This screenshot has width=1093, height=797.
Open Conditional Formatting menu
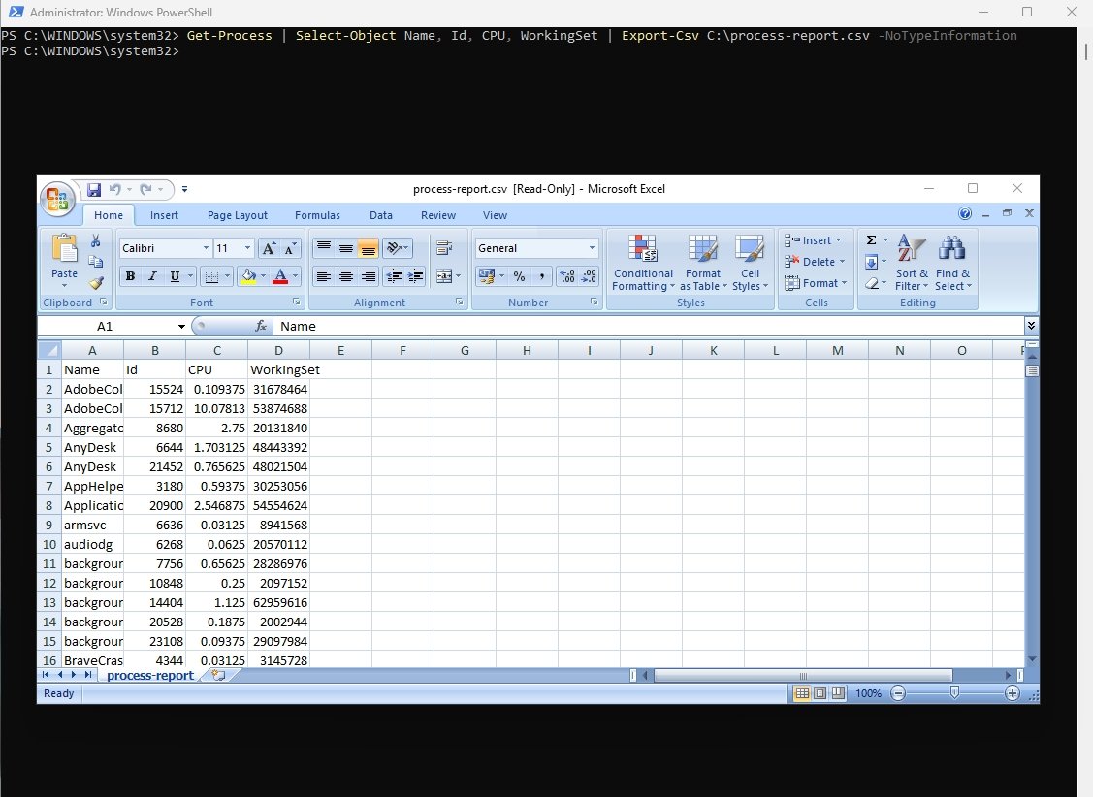643,264
